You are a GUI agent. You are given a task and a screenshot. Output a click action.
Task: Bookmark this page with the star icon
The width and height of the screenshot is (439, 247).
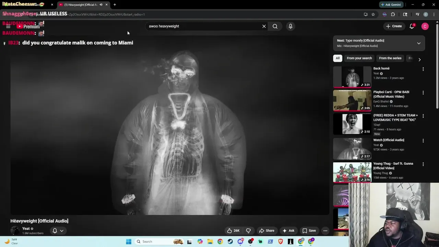pyautogui.click(x=373, y=14)
